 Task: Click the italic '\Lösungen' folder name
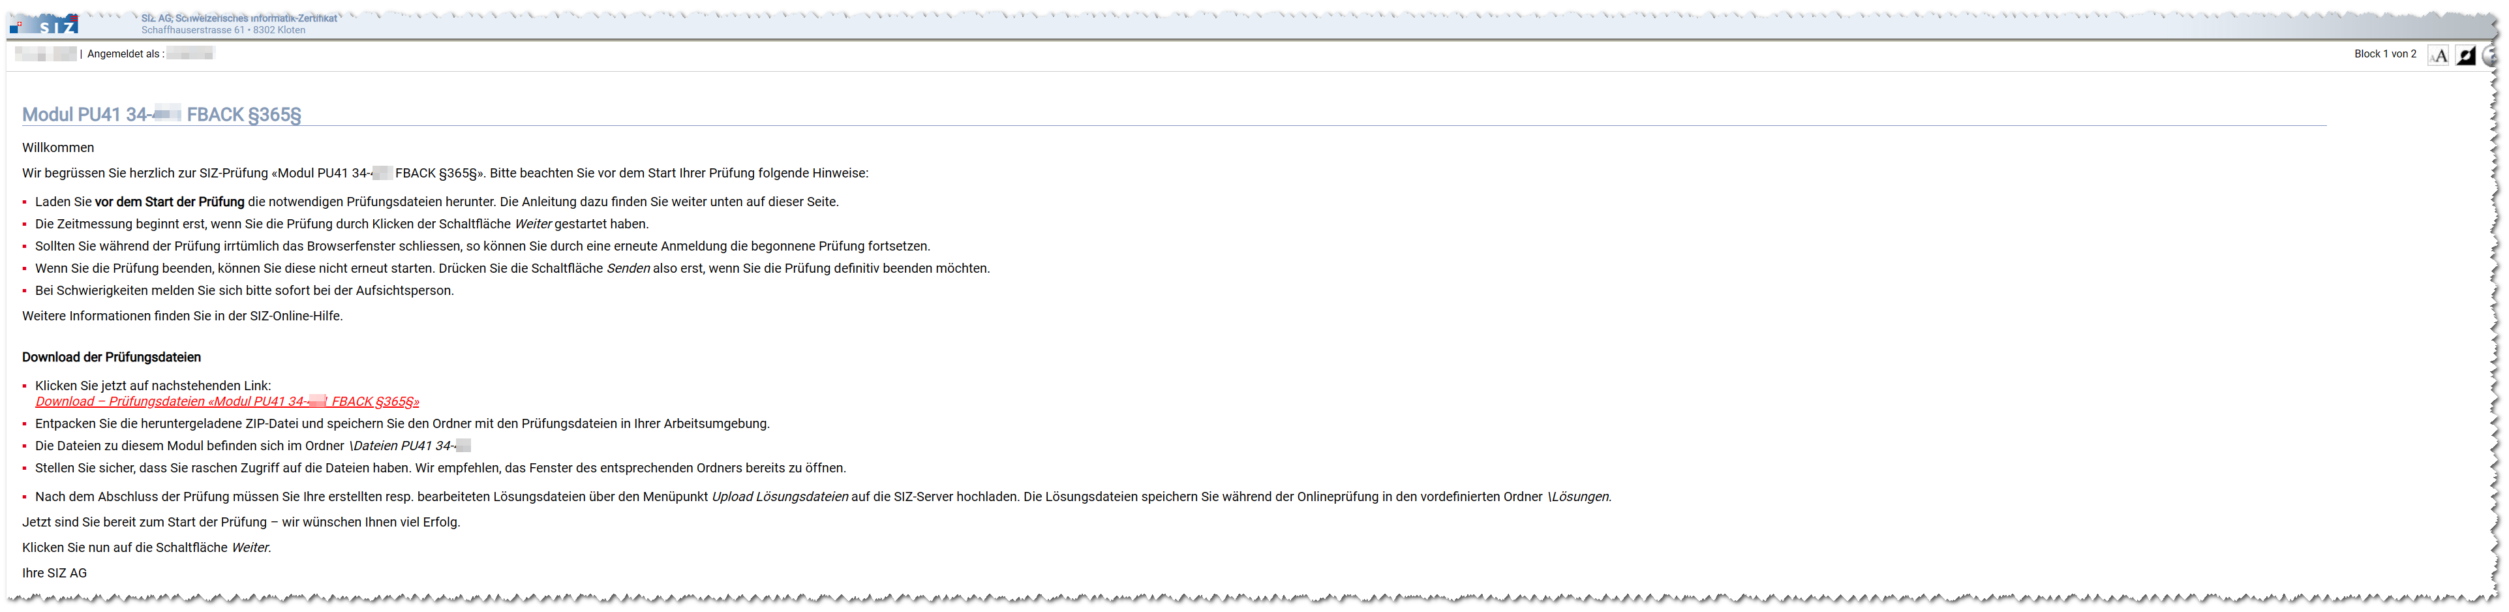click(1579, 496)
